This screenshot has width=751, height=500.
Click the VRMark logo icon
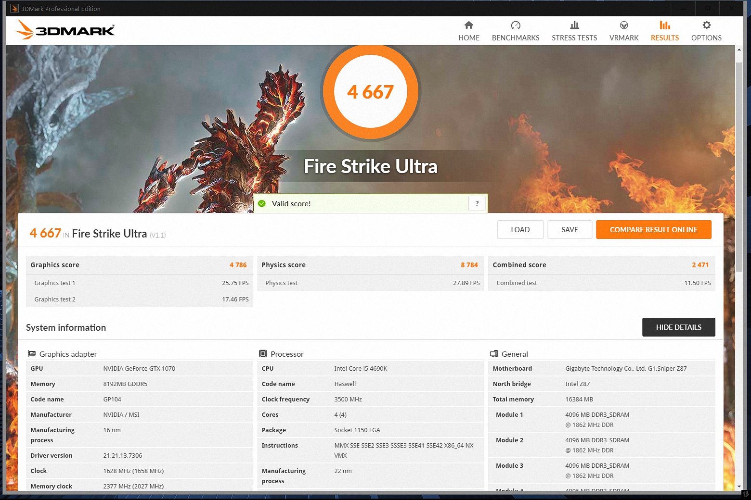(624, 25)
